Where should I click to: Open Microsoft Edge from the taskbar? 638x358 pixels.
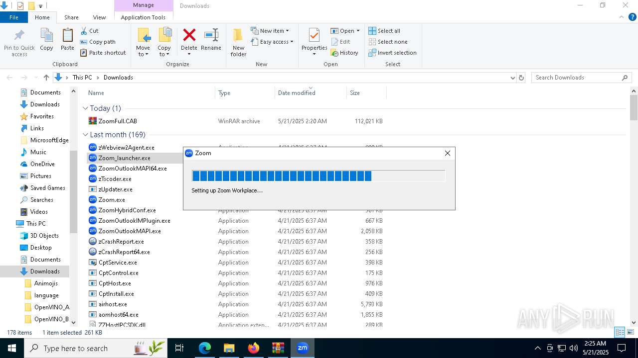(x=205, y=348)
